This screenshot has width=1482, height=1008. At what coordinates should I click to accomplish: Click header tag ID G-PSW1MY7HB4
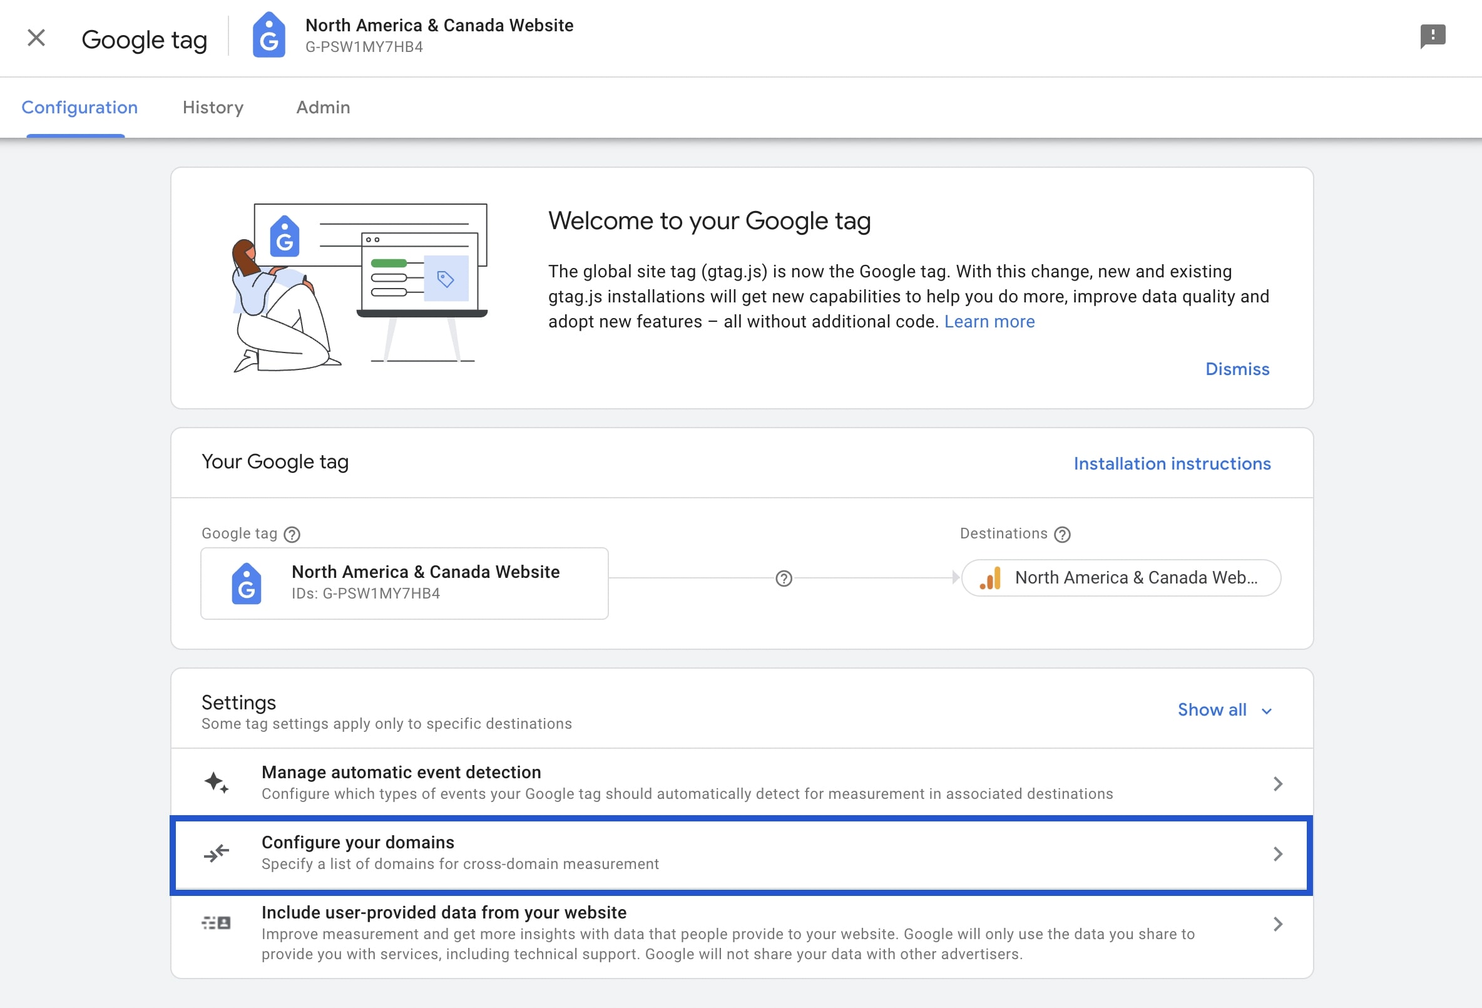point(364,47)
